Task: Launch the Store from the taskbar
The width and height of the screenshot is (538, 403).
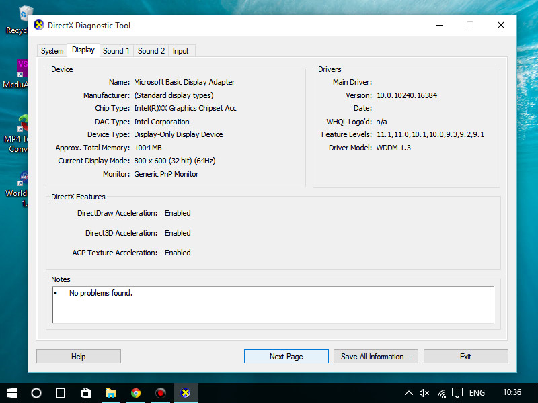Action: pos(85,393)
